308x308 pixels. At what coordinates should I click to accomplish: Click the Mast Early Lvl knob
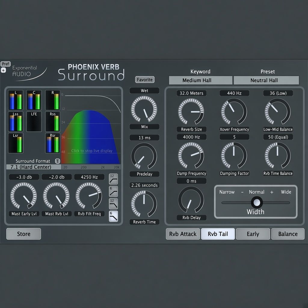[x=23, y=196]
